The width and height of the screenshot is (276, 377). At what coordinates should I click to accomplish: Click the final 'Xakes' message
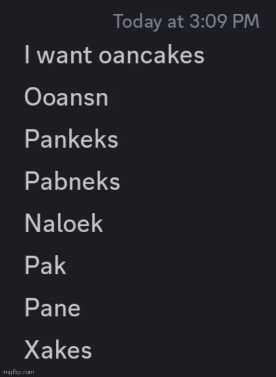[58, 349]
